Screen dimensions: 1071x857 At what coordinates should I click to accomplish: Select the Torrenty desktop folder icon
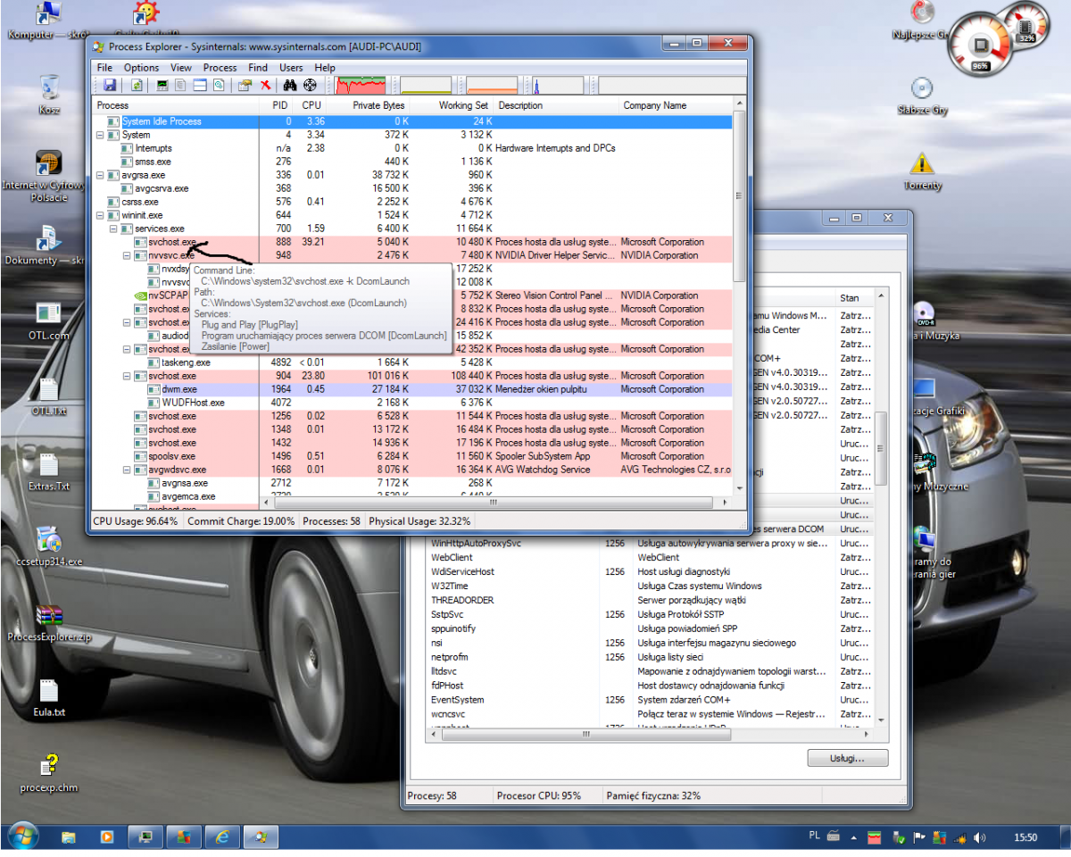coord(922,171)
